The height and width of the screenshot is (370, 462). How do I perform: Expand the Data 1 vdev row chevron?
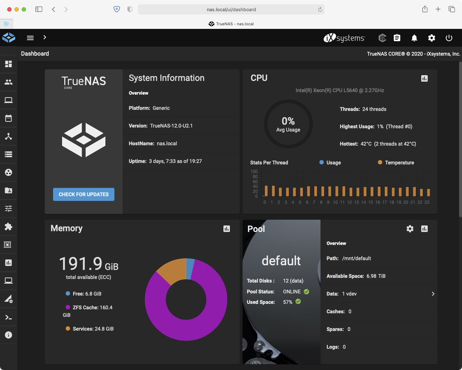point(433,294)
